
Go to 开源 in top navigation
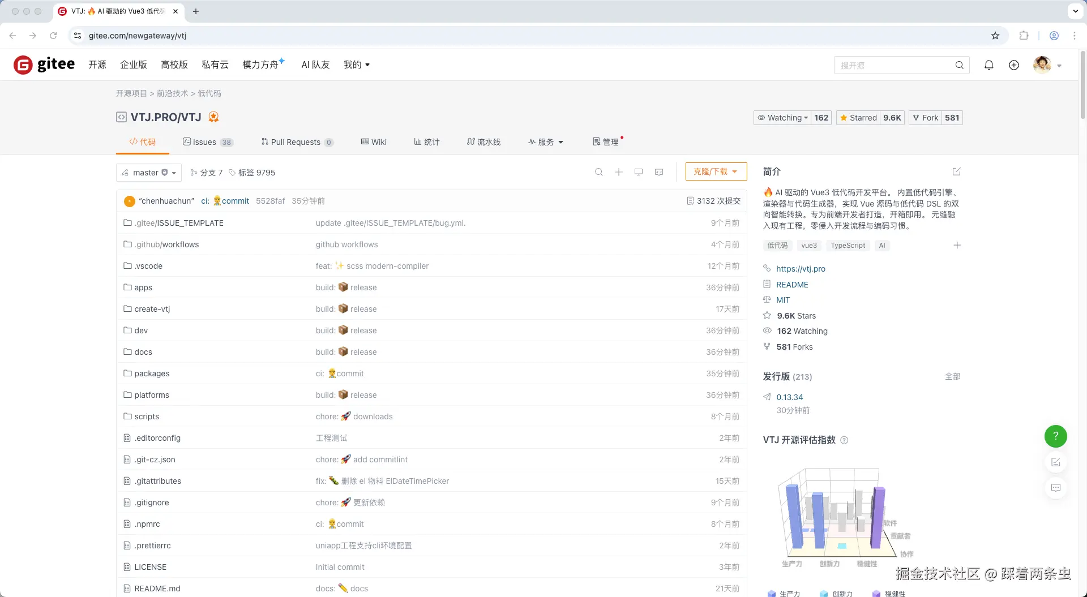coord(97,65)
